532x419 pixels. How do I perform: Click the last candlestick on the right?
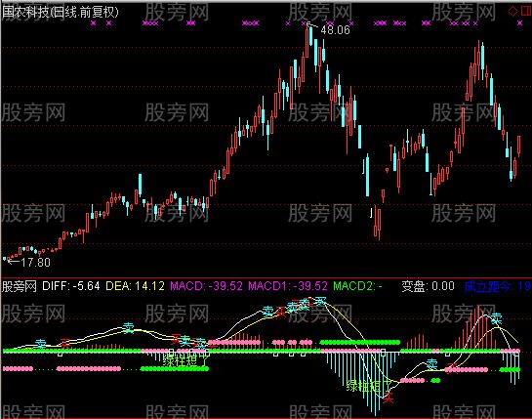(x=518, y=145)
